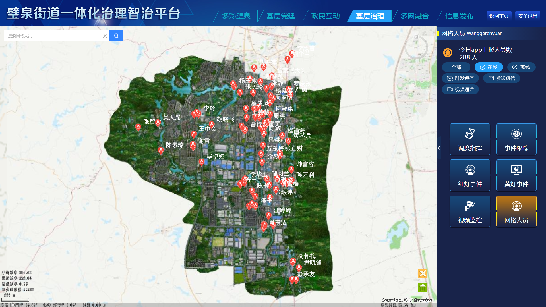Filter personnel by 在线 online status

[489, 67]
